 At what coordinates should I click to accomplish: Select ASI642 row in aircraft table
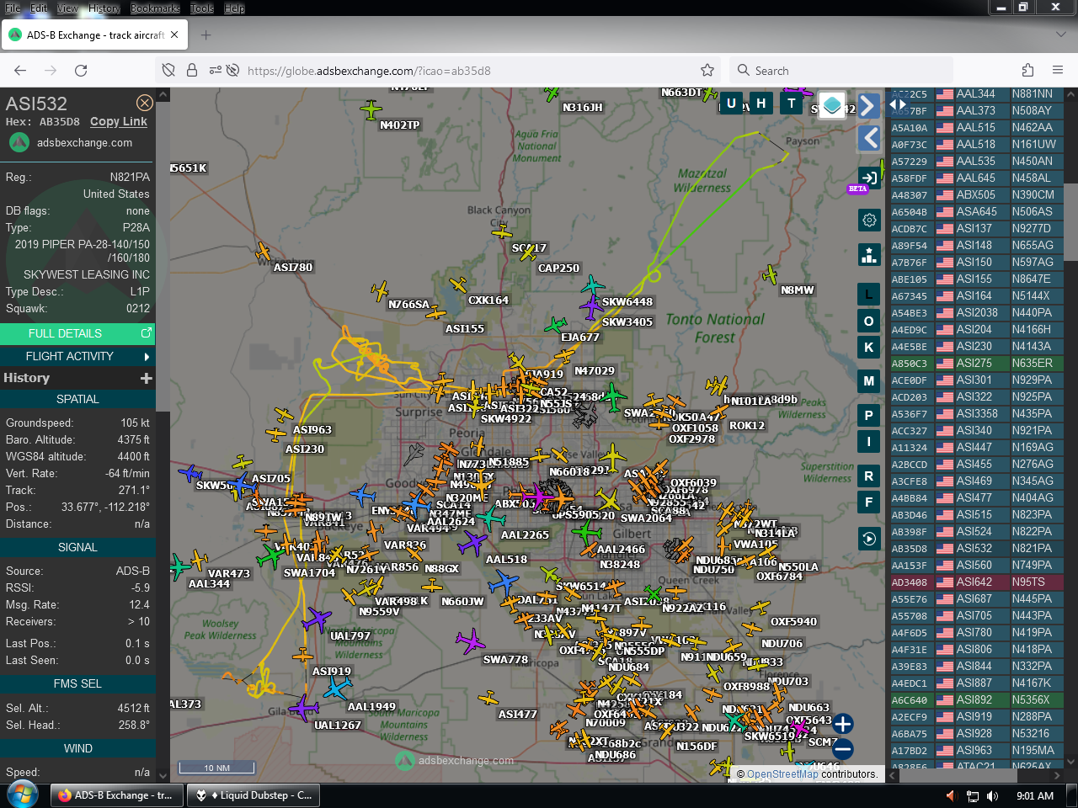coord(977,582)
